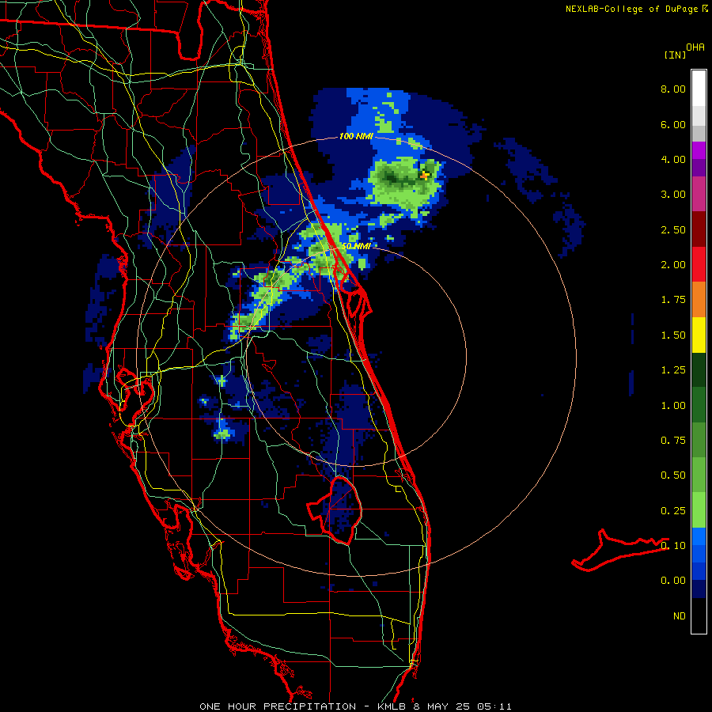Click the 1.50 legend value
Screen dimensions: 712x712
coord(673,335)
